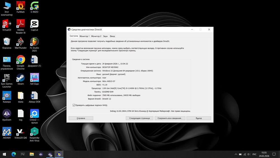This screenshot has width=280, height=158.
Task: Open File Explorer from the taskbar
Action: [x=32, y=154]
